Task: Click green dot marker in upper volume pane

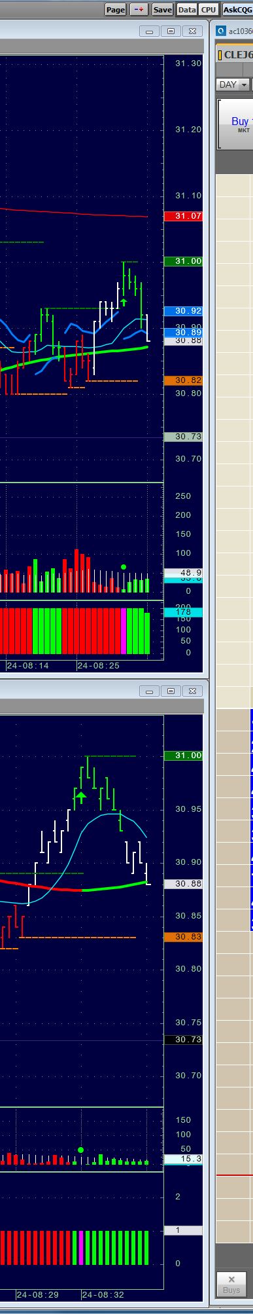Action: click(x=124, y=567)
